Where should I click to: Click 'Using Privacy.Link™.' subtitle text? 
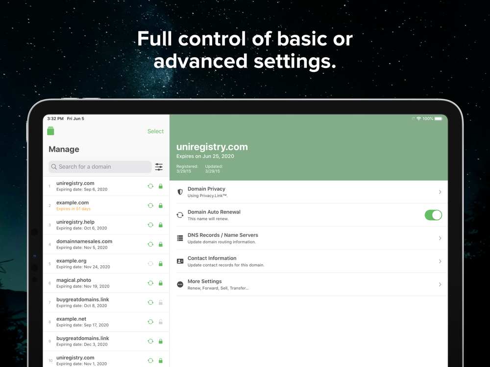(x=207, y=196)
